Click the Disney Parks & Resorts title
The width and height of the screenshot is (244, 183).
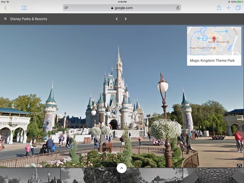29,19
